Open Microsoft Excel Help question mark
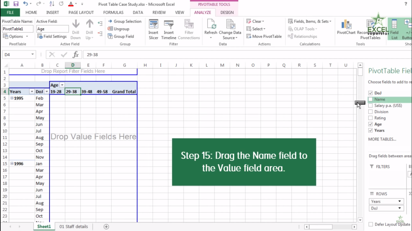The height and width of the screenshot is (231, 412). (x=406, y=4)
